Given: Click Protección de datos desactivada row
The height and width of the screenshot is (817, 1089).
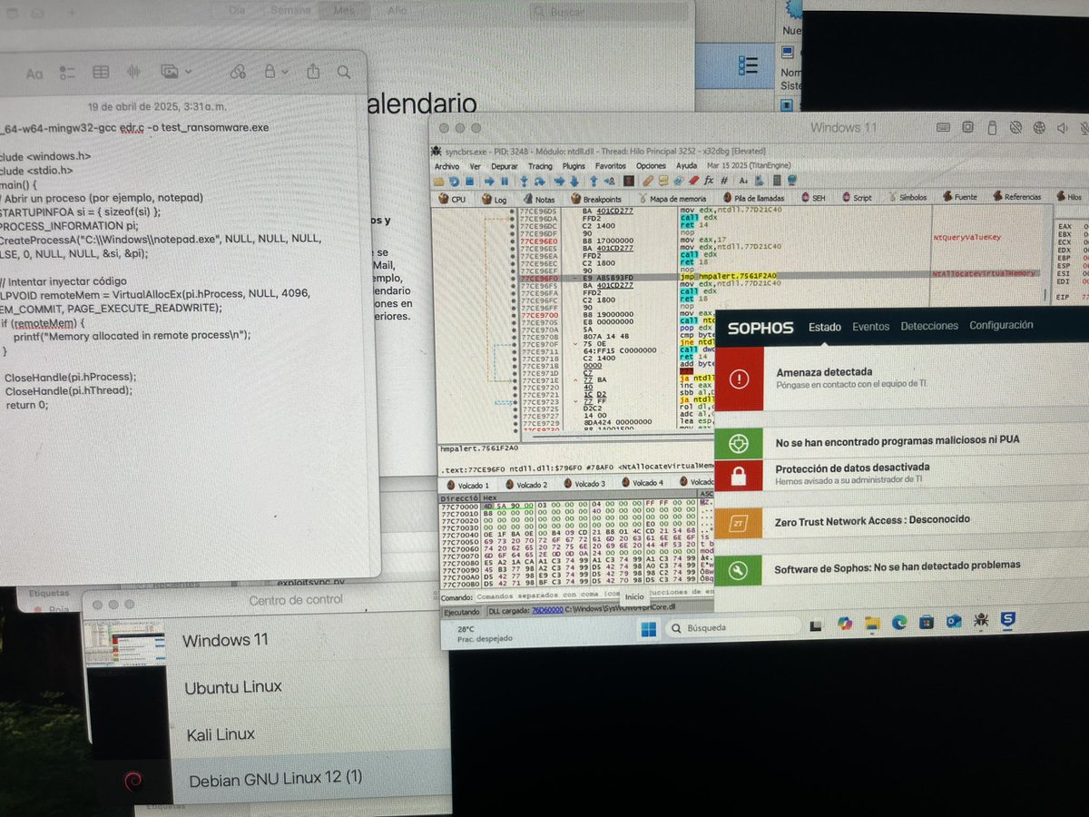Looking at the screenshot, I should [x=901, y=473].
